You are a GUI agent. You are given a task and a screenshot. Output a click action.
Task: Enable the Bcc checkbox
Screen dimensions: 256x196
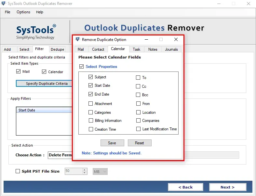(138, 95)
